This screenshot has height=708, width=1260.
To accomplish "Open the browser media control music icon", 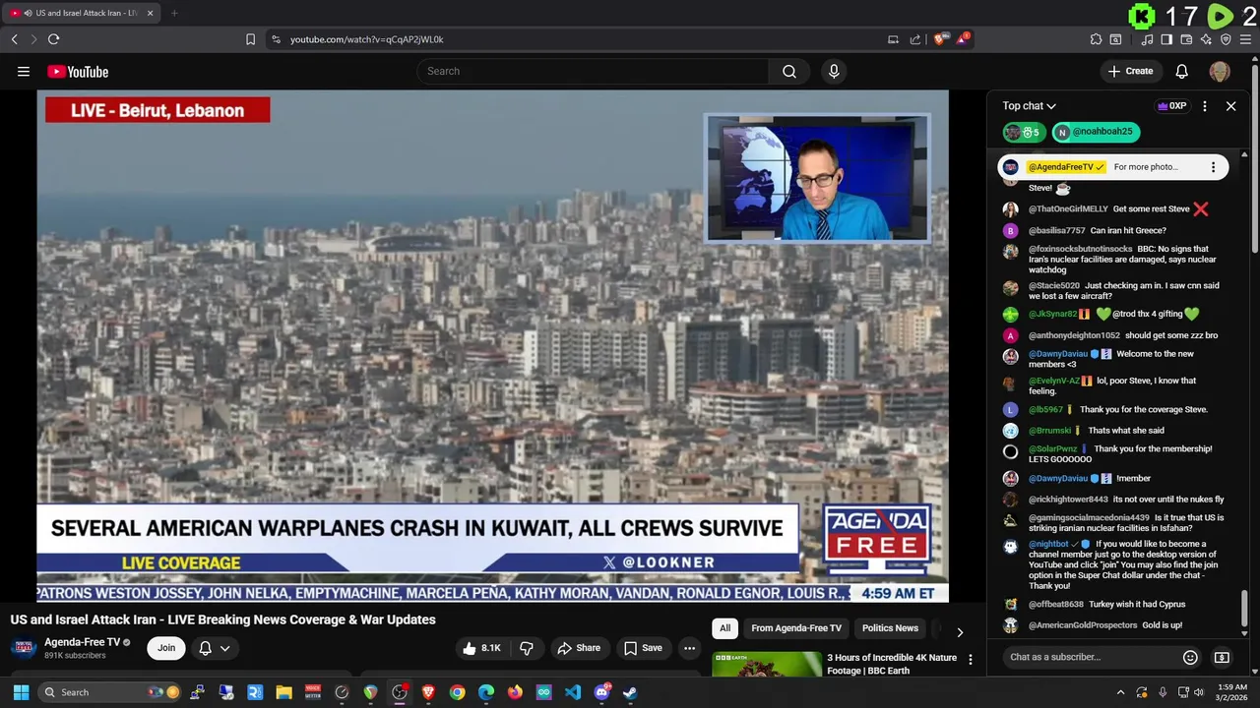I will tap(1147, 39).
